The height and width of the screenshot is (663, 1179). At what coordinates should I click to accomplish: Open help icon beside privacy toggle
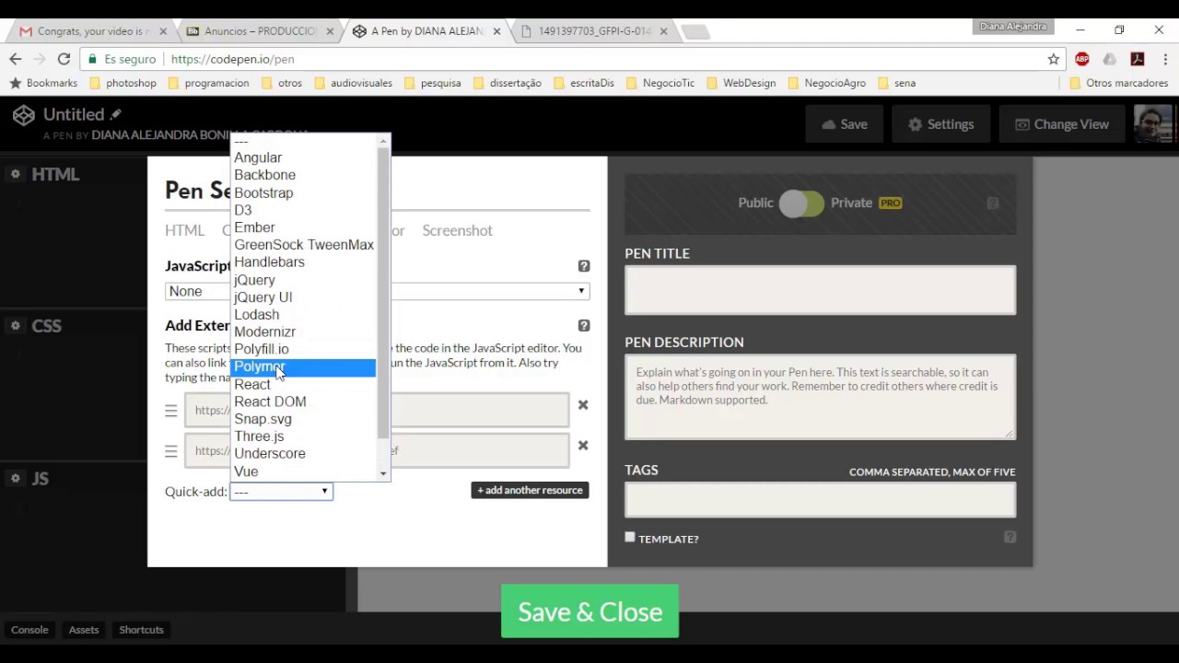pos(992,203)
